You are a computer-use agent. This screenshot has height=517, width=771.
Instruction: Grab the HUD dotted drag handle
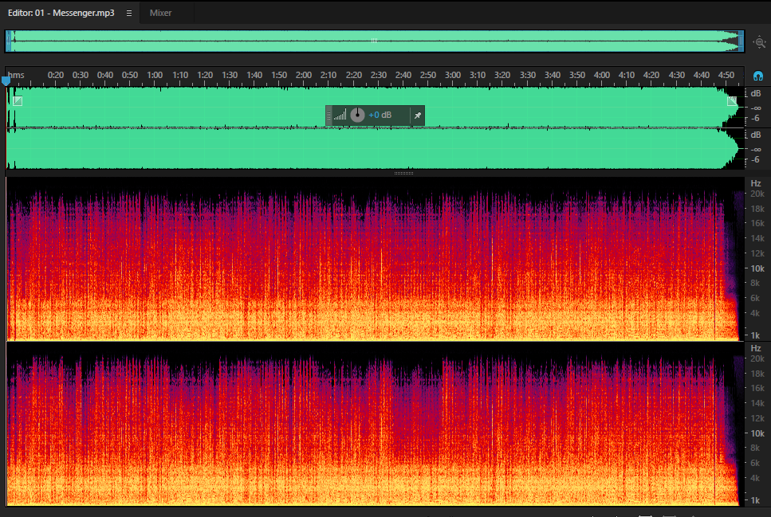[329, 116]
